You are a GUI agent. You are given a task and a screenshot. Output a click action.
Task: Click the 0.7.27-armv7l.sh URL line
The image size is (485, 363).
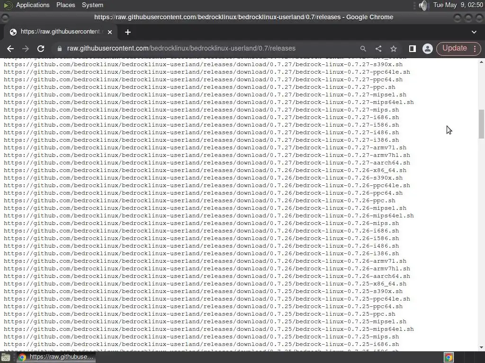point(205,147)
